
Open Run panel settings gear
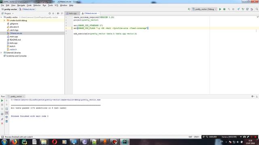[x=253, y=96]
